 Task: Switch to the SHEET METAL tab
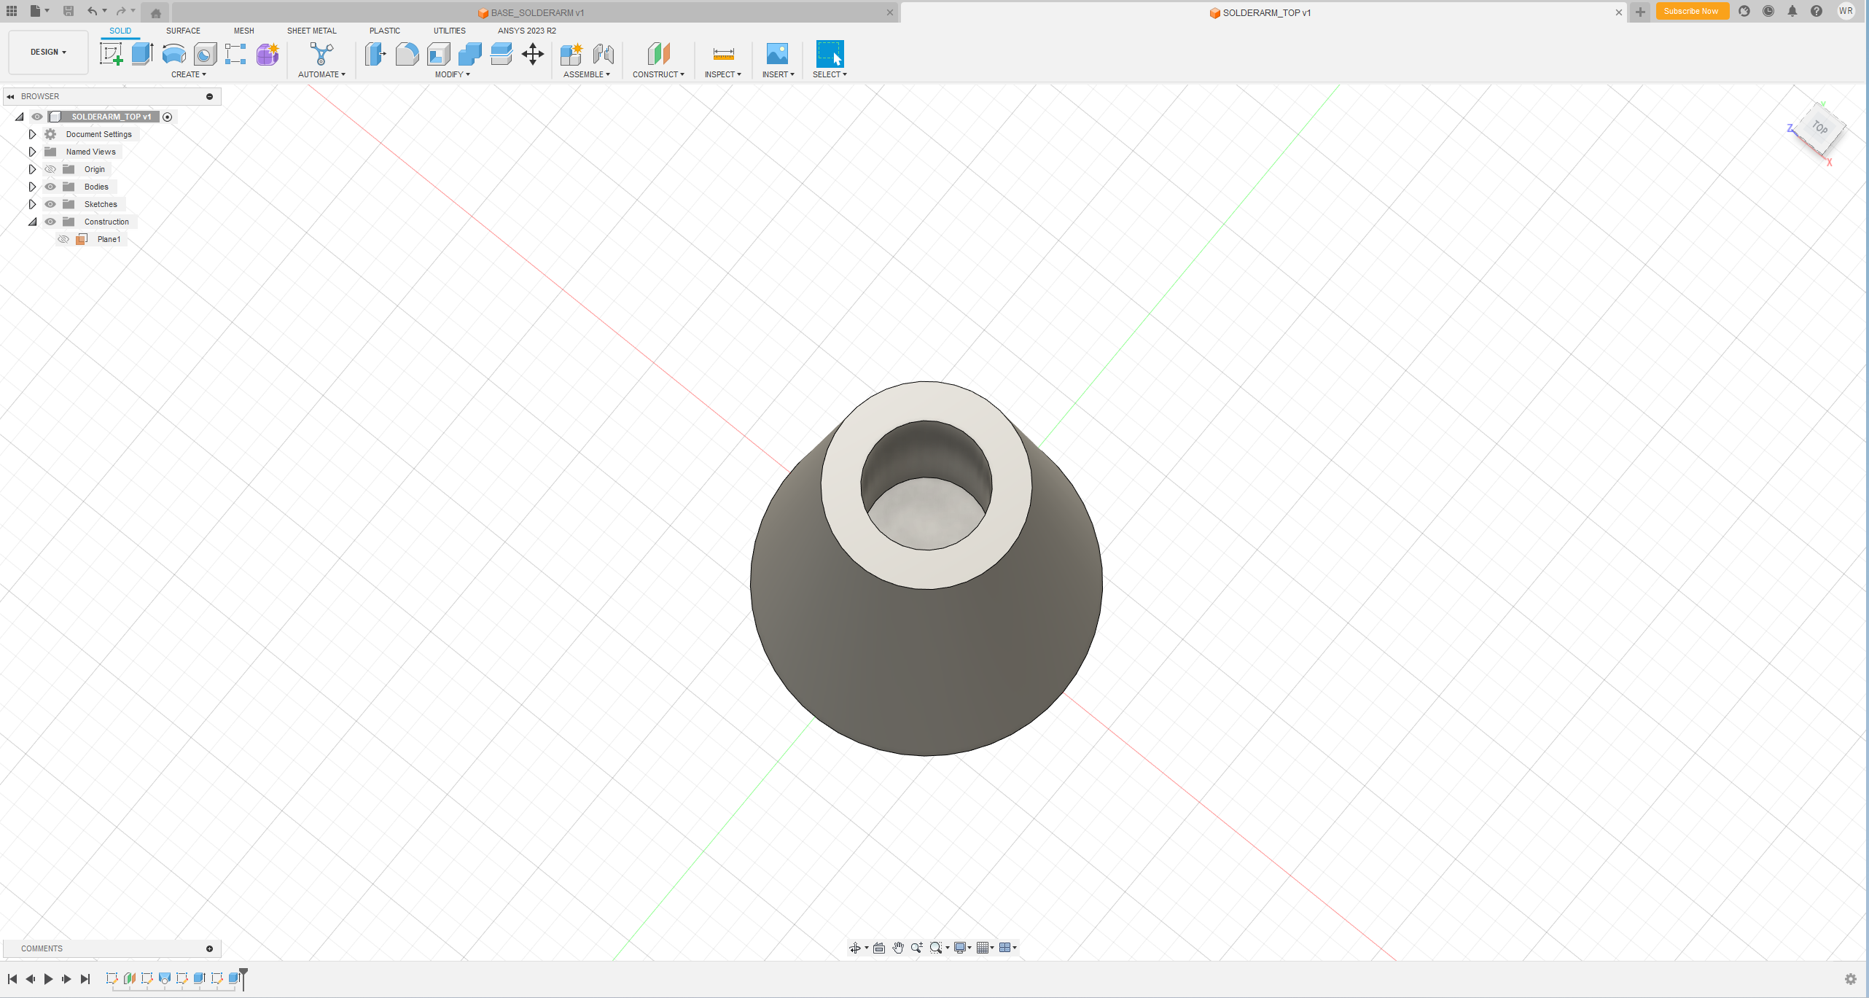312,31
